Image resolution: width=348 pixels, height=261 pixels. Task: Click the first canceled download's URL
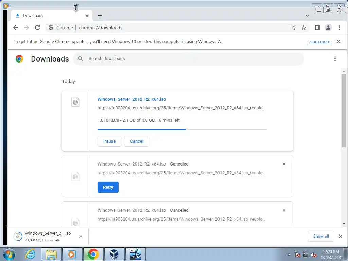181,173
